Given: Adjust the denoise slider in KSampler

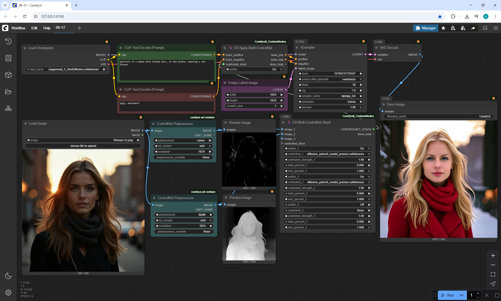Looking at the screenshot, I should [330, 107].
